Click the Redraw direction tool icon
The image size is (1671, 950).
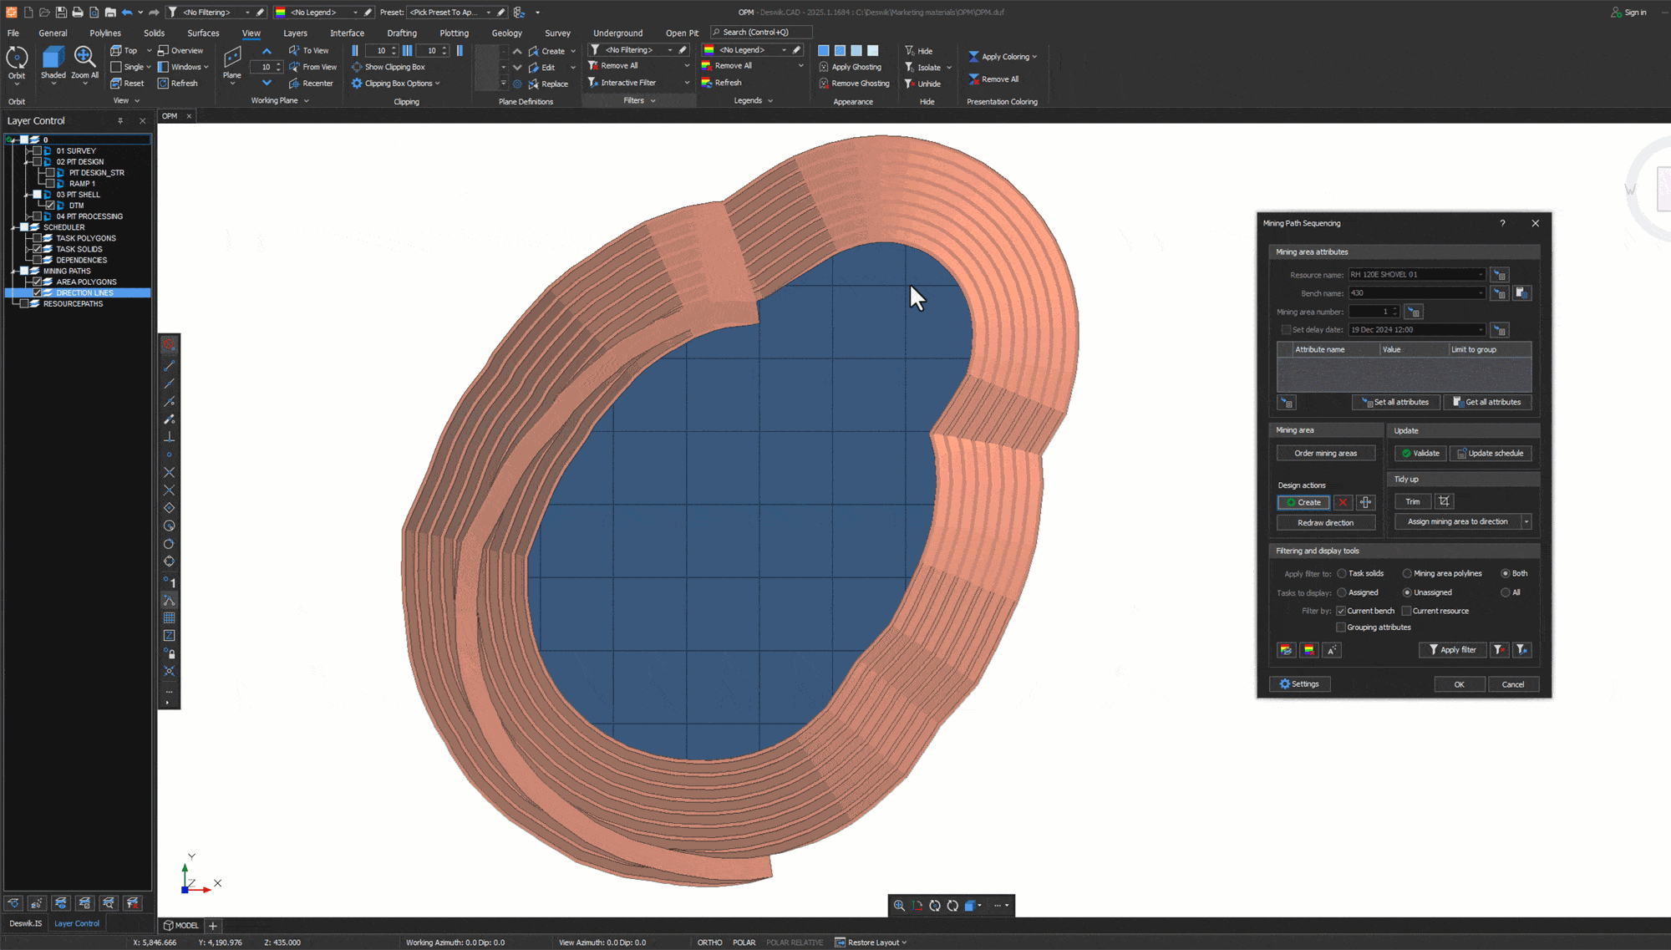tap(1326, 522)
